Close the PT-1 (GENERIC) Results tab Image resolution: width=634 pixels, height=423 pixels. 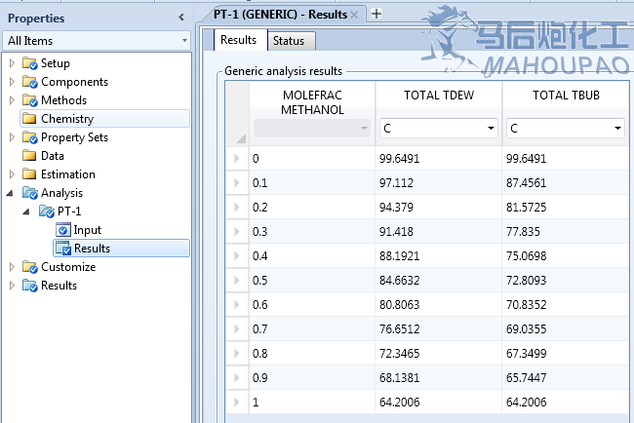pos(354,15)
